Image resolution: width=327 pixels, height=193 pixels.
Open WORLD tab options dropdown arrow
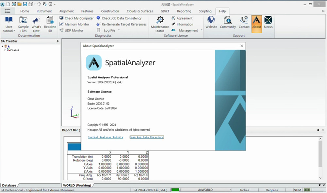(x=319, y=185)
